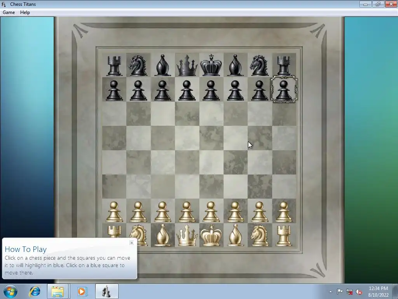Viewport: 398px width, 299px height.
Task: Select the white bishop on c1
Action: (162, 236)
